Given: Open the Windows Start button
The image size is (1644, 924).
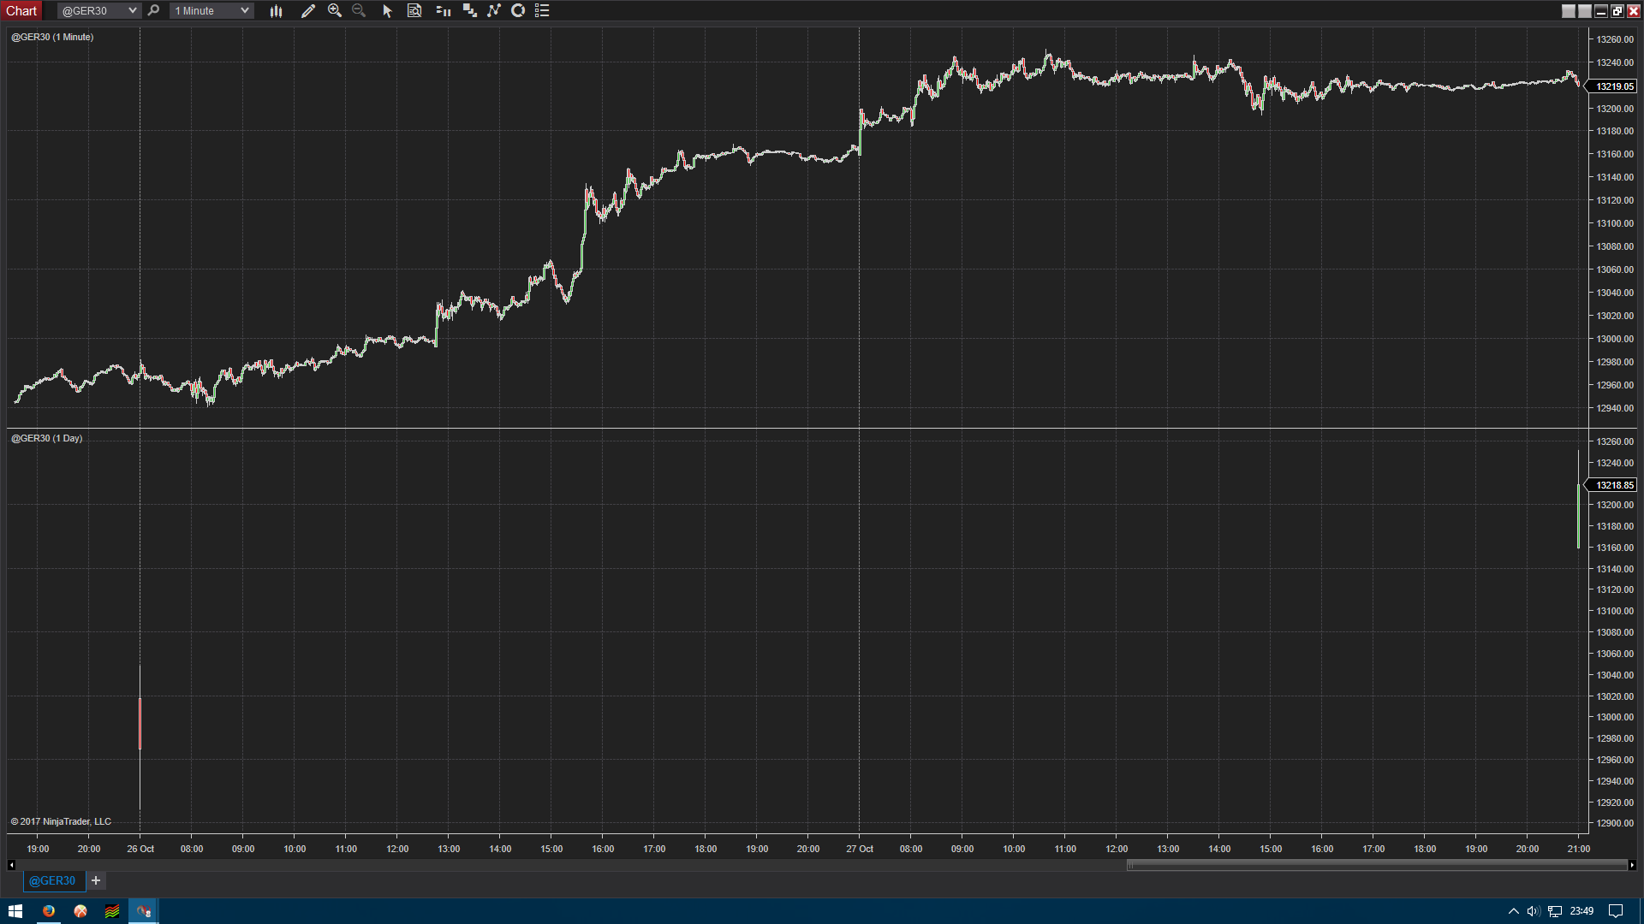Looking at the screenshot, I should coord(15,911).
